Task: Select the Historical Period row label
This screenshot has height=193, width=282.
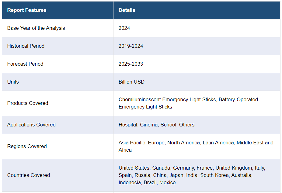Action: click(x=26, y=46)
